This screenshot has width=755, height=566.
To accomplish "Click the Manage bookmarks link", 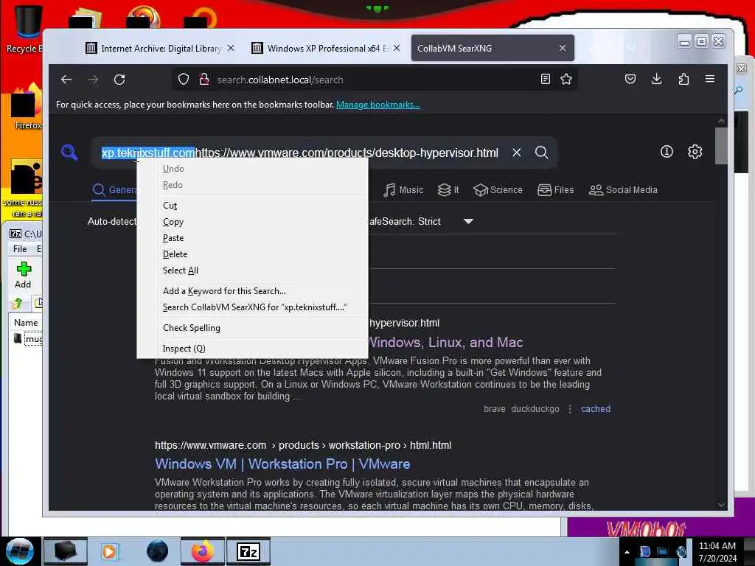I will pos(378,105).
